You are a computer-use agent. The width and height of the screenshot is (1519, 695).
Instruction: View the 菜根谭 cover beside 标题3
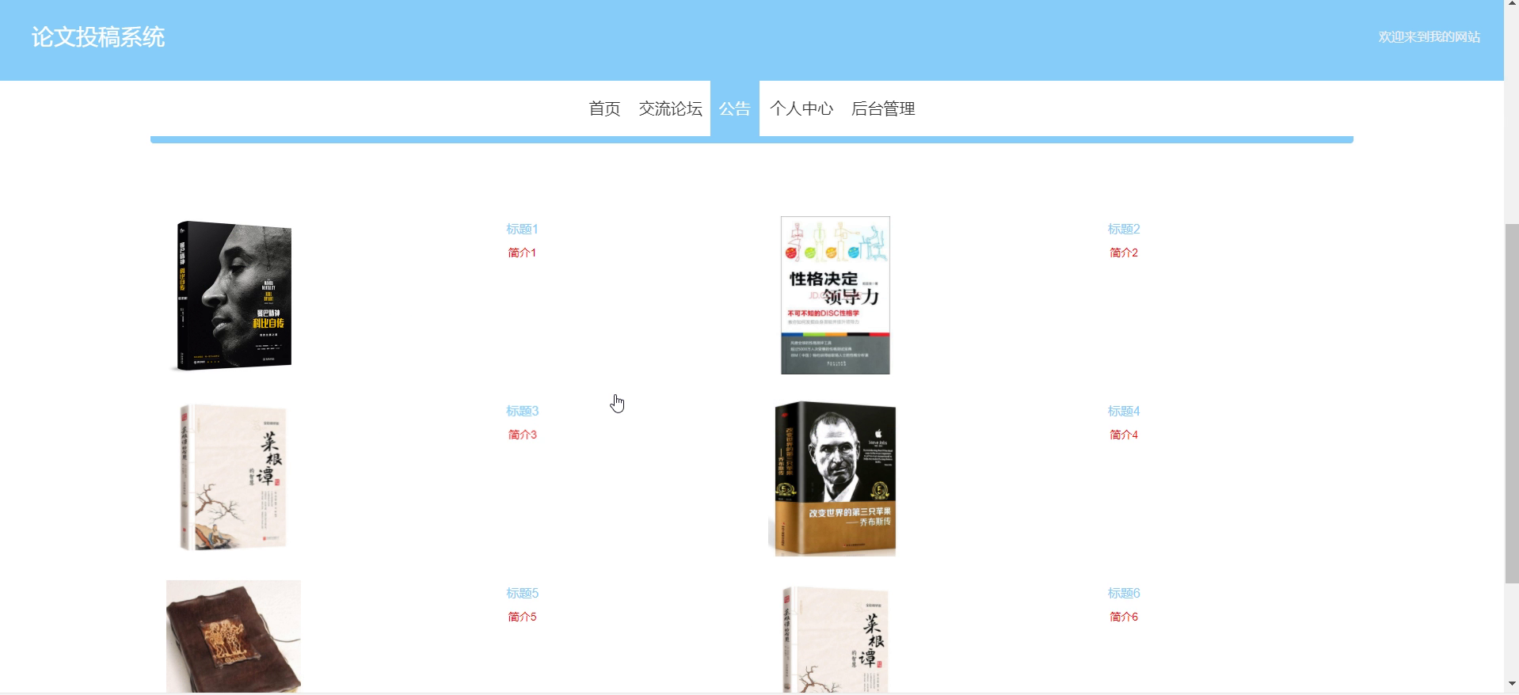pyautogui.click(x=234, y=477)
